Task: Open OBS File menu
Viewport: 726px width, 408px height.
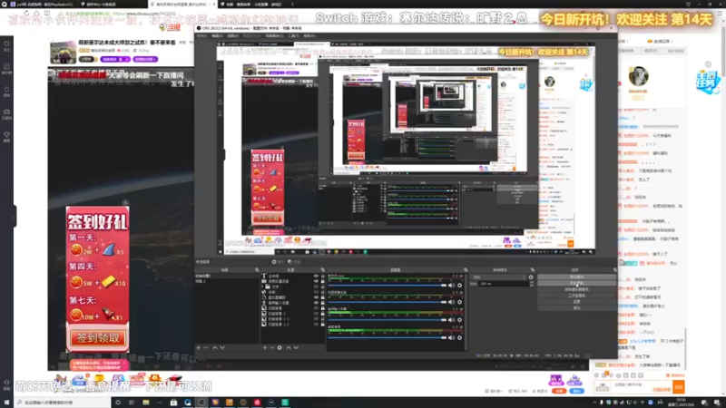Action: (x=202, y=35)
